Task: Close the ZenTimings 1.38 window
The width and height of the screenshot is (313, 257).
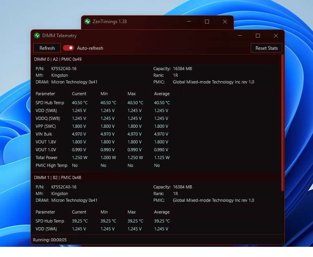Action: click(x=225, y=22)
